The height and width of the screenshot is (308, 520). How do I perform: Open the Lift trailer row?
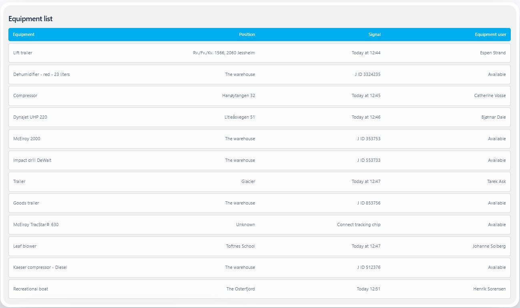pos(23,53)
